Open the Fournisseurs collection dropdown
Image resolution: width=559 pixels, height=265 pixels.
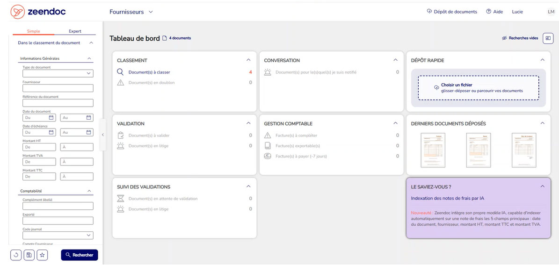pos(131,12)
